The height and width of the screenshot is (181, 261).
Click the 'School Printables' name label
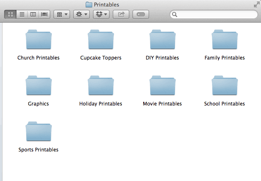tap(224, 104)
